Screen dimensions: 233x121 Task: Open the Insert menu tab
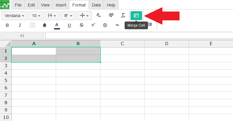[x=61, y=5]
